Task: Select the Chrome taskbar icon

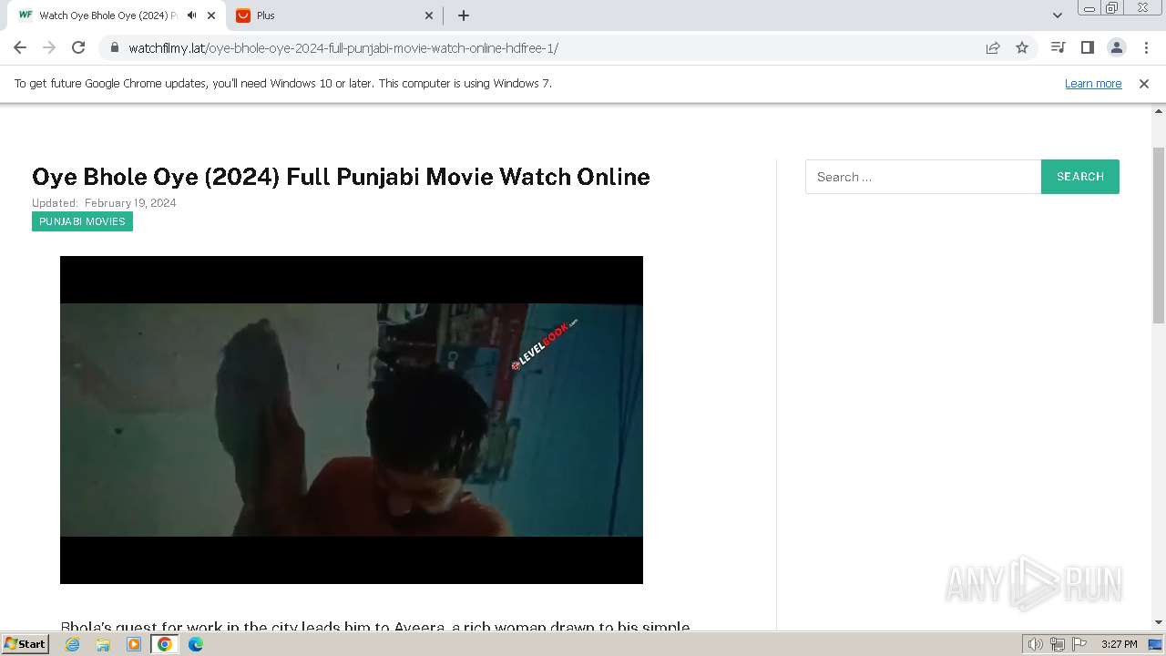Action: [165, 644]
